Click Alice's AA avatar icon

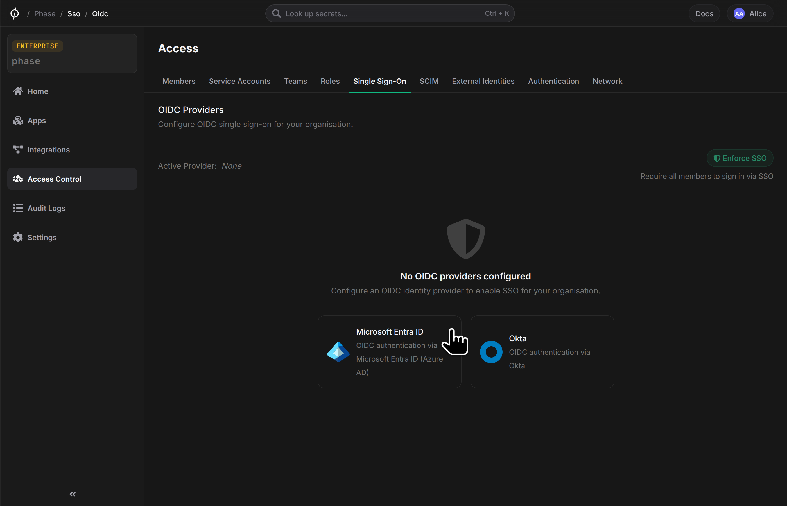point(739,14)
